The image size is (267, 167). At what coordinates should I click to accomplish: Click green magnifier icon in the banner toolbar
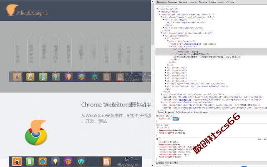[x=43, y=77]
